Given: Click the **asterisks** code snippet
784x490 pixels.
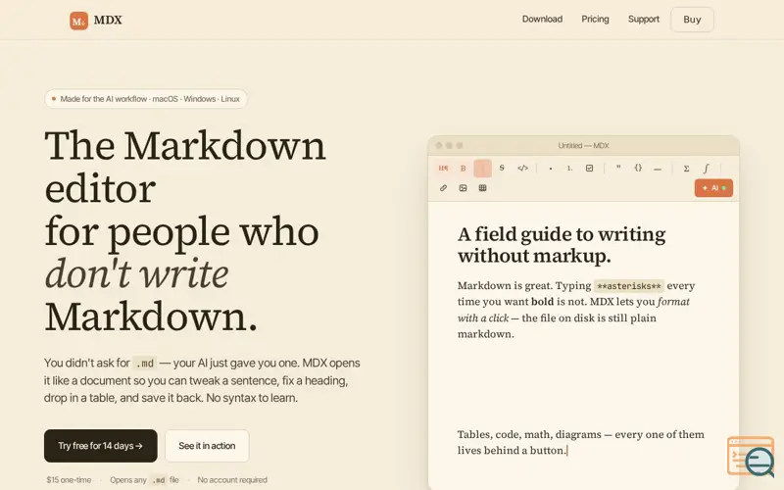Looking at the screenshot, I should click(629, 286).
